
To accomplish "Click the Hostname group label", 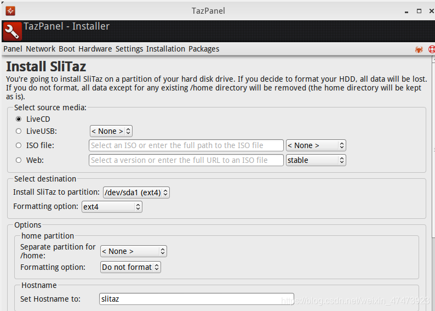I will (x=39, y=285).
